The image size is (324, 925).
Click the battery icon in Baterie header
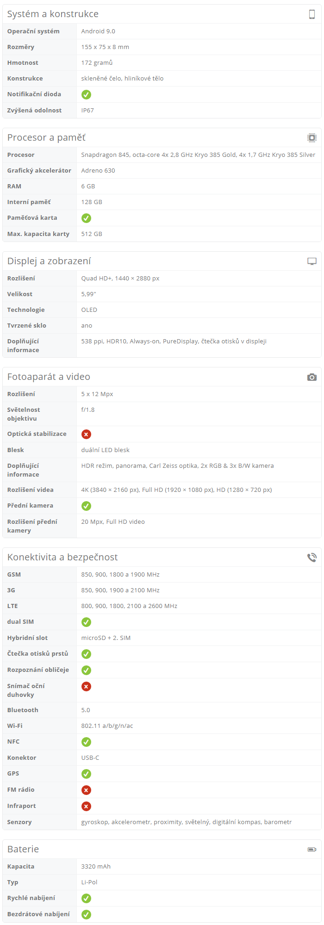tap(312, 849)
